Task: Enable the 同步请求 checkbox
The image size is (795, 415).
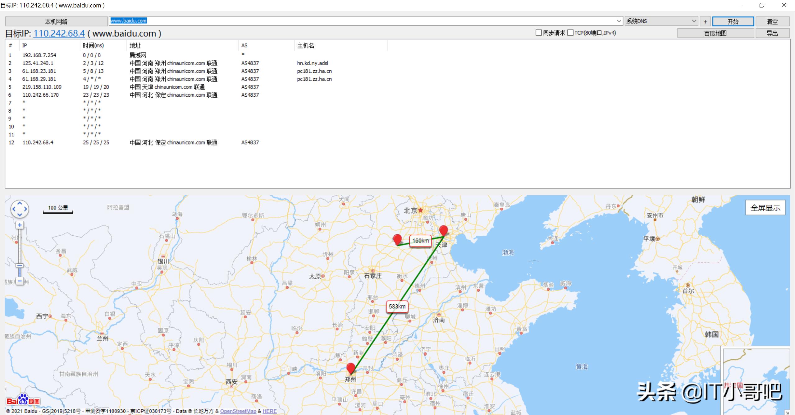Action: [x=538, y=32]
